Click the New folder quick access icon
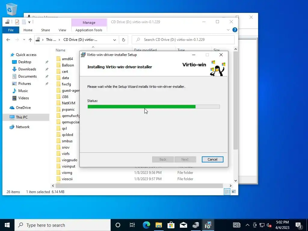The width and height of the screenshot is (308, 231). 24,22
